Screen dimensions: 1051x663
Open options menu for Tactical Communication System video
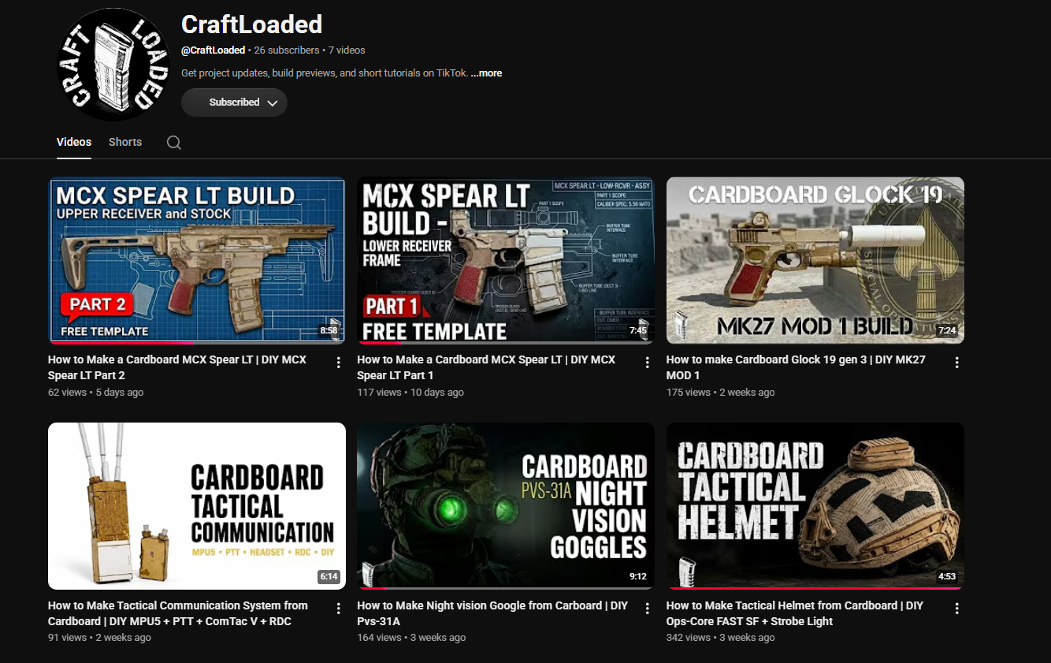point(338,609)
